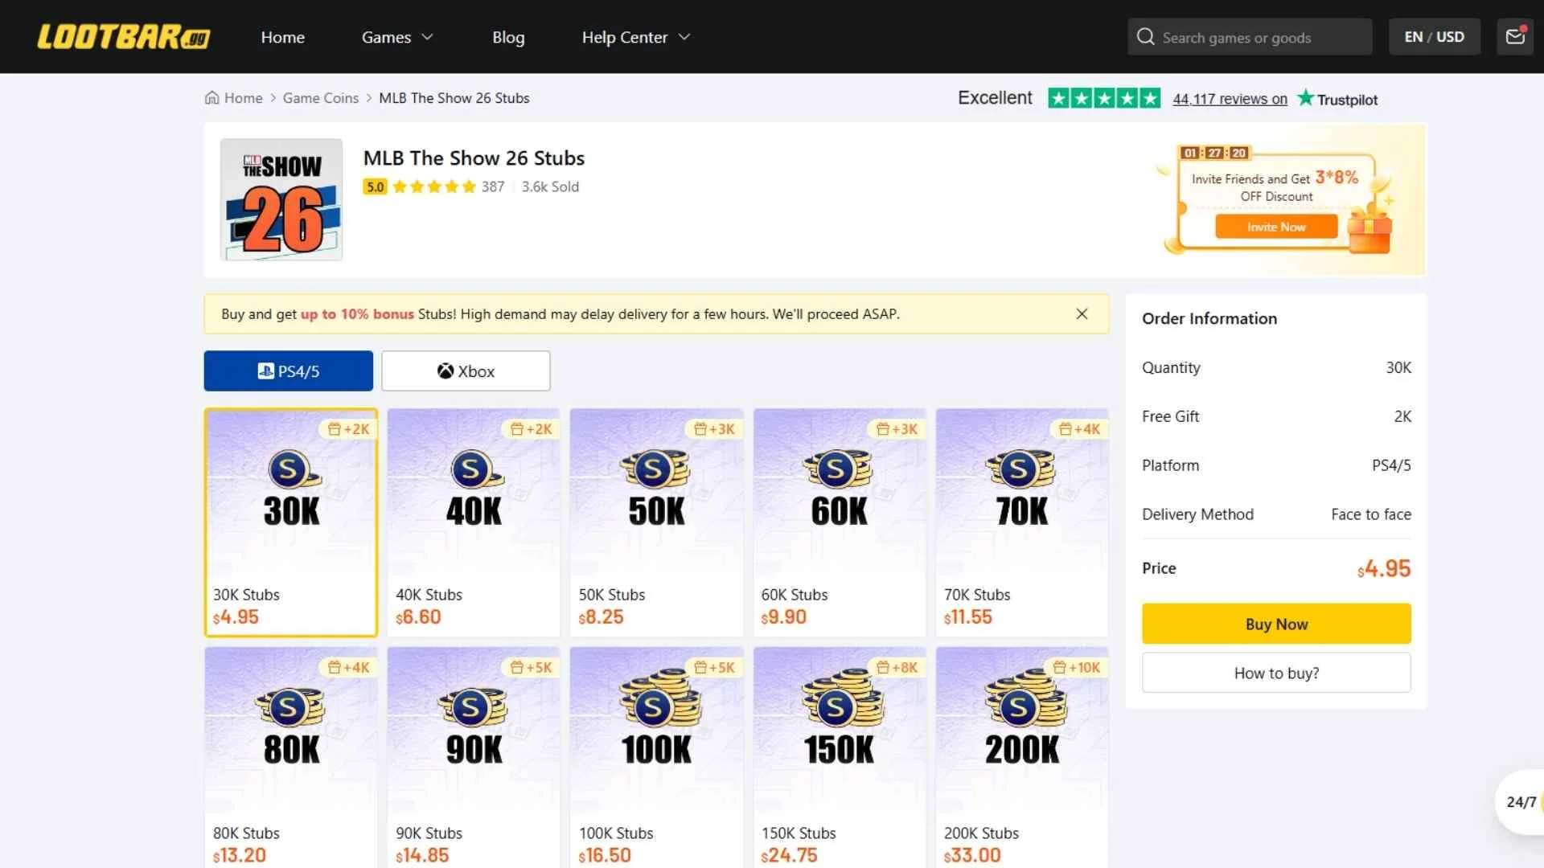Click the +3K gift badge on 50K card
Viewport: 1544px width, 868px height.
[714, 429]
